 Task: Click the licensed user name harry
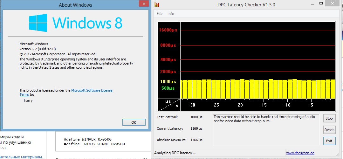click(x=28, y=100)
